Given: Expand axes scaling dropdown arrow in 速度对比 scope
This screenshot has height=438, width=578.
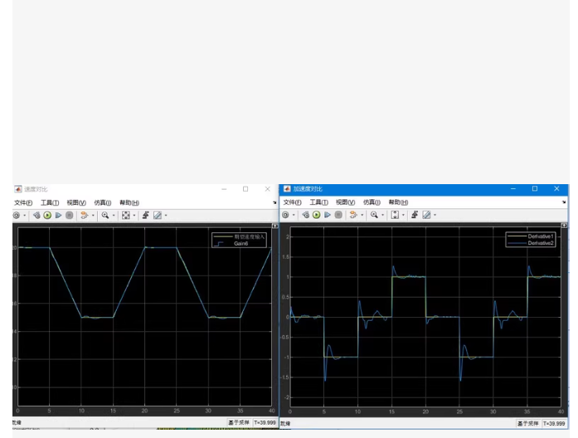Looking at the screenshot, I should pyautogui.click(x=134, y=216).
